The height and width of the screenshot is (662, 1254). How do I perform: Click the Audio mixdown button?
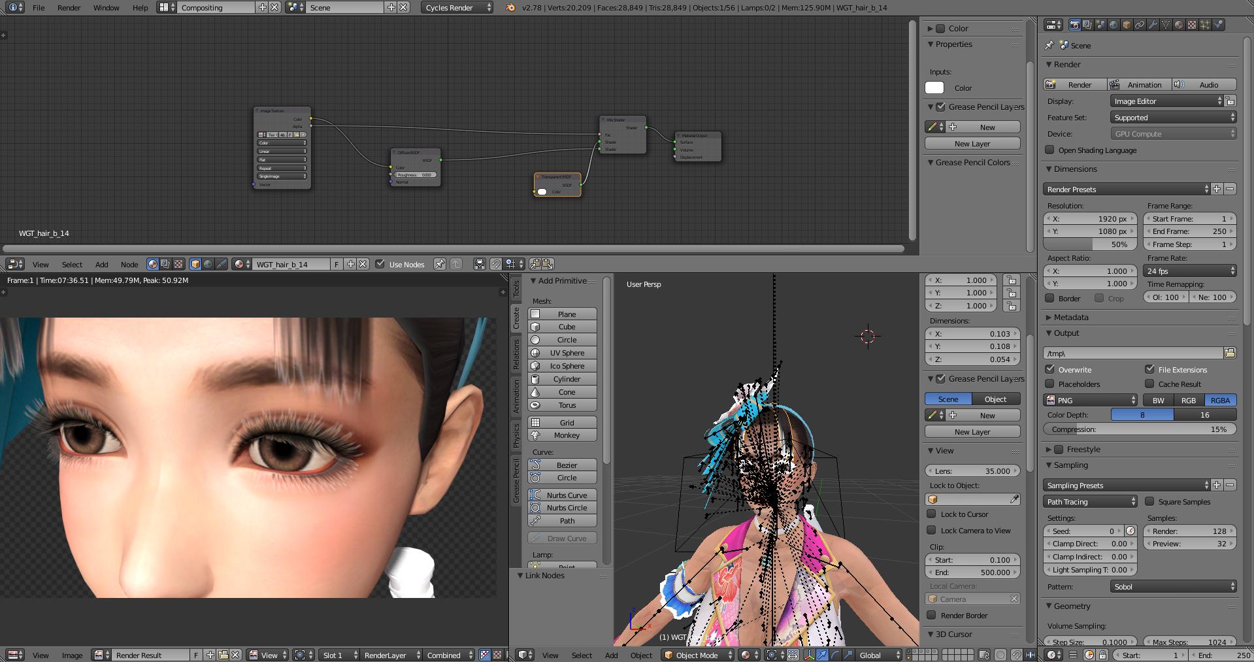tap(1204, 84)
